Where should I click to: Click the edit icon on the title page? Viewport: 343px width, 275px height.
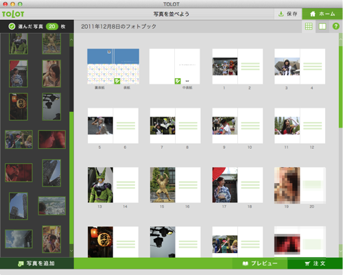tap(178, 81)
